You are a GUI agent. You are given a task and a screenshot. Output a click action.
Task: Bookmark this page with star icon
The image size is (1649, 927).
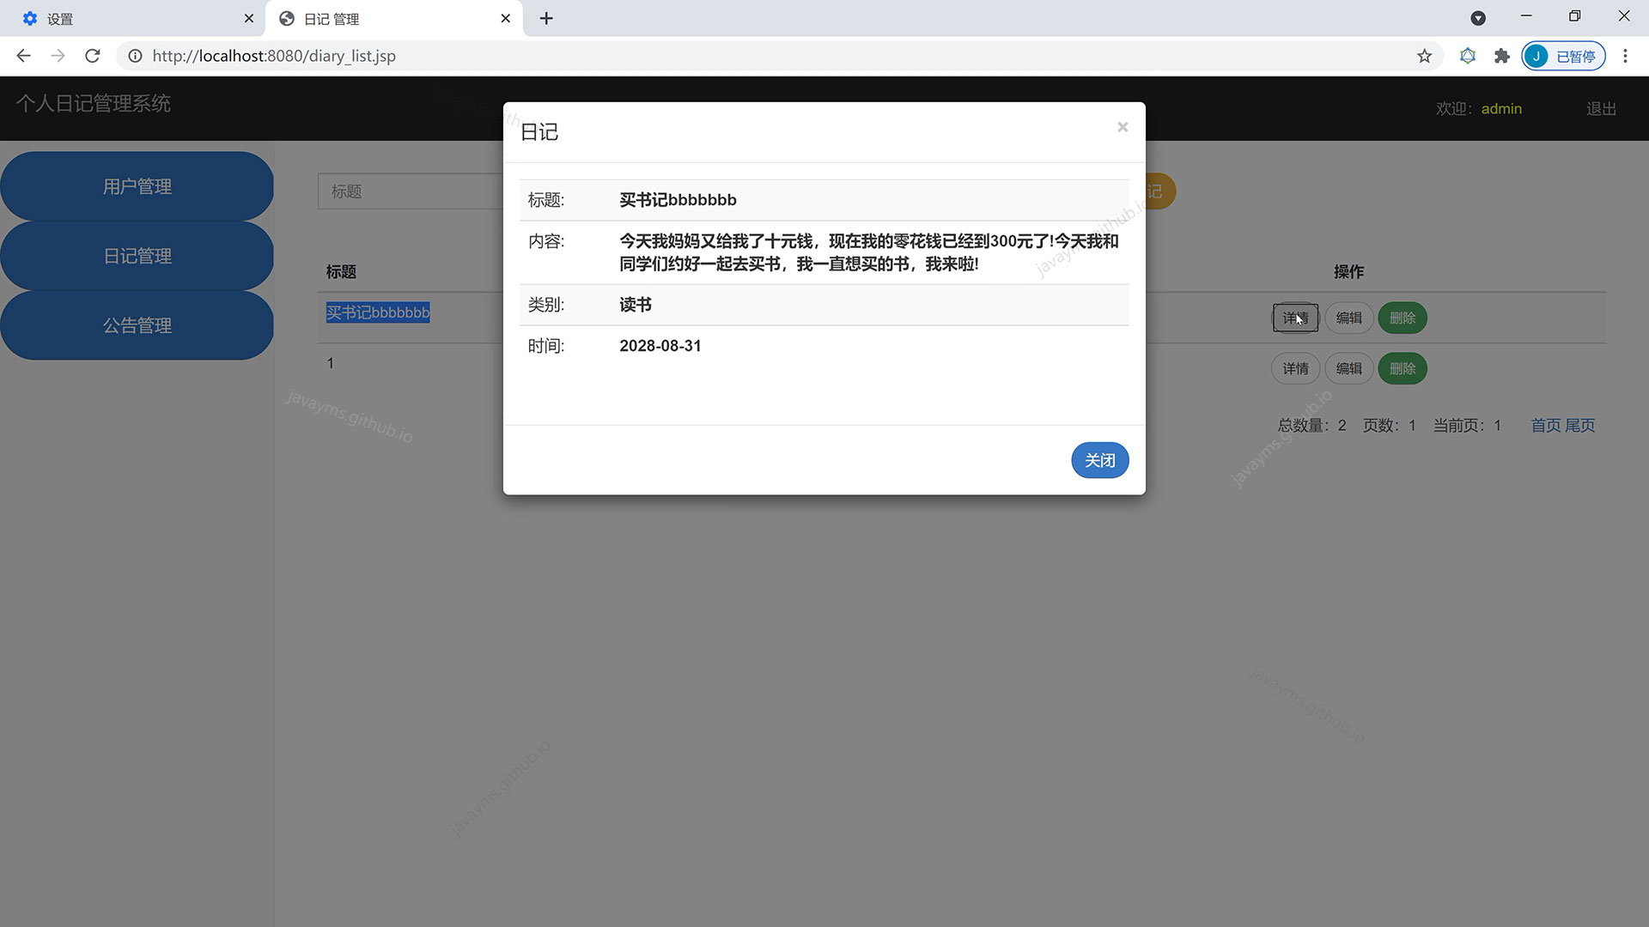(1425, 56)
